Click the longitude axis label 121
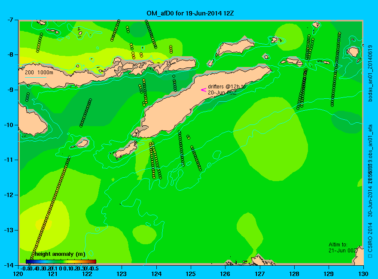Viewport: 378px width, 279px height. (x=52, y=274)
